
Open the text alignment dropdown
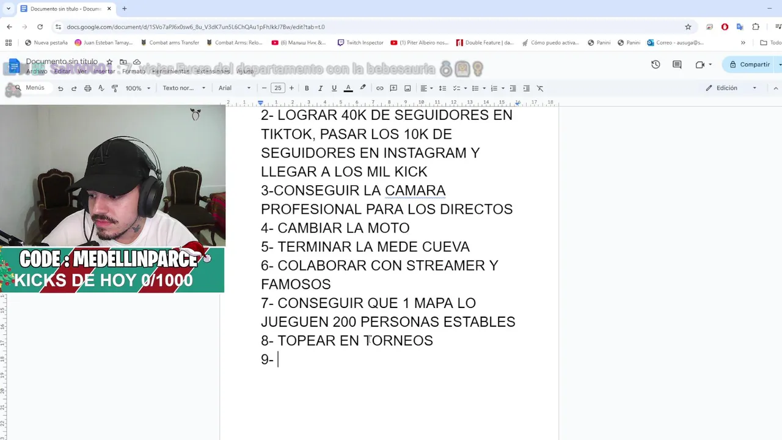click(426, 88)
